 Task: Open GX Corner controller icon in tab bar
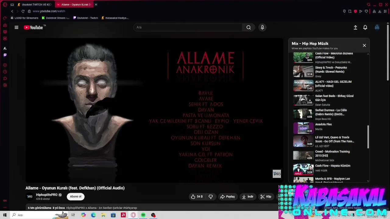pos(12,5)
